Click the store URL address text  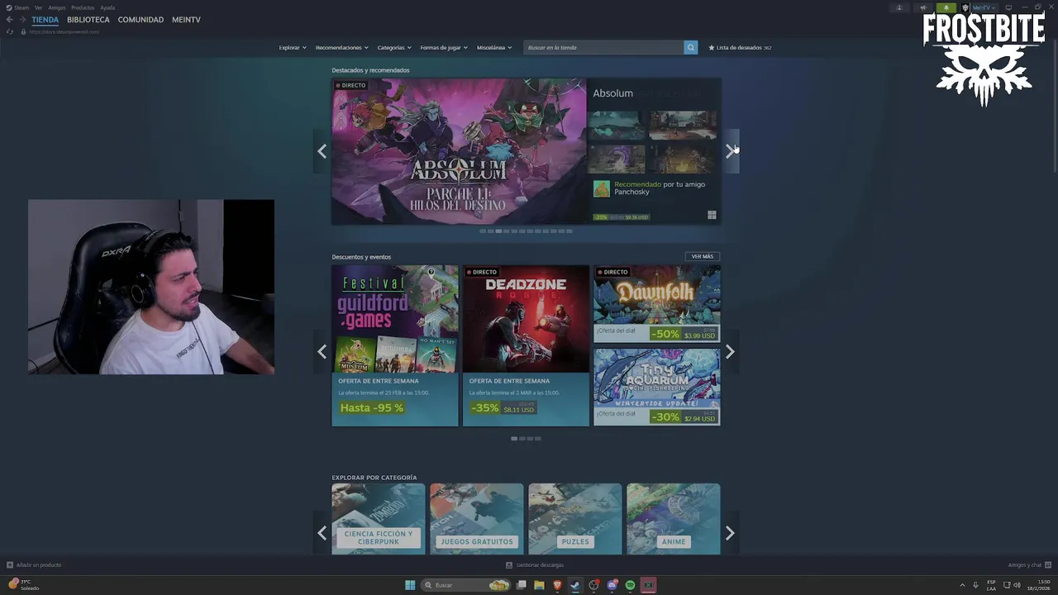(x=64, y=31)
